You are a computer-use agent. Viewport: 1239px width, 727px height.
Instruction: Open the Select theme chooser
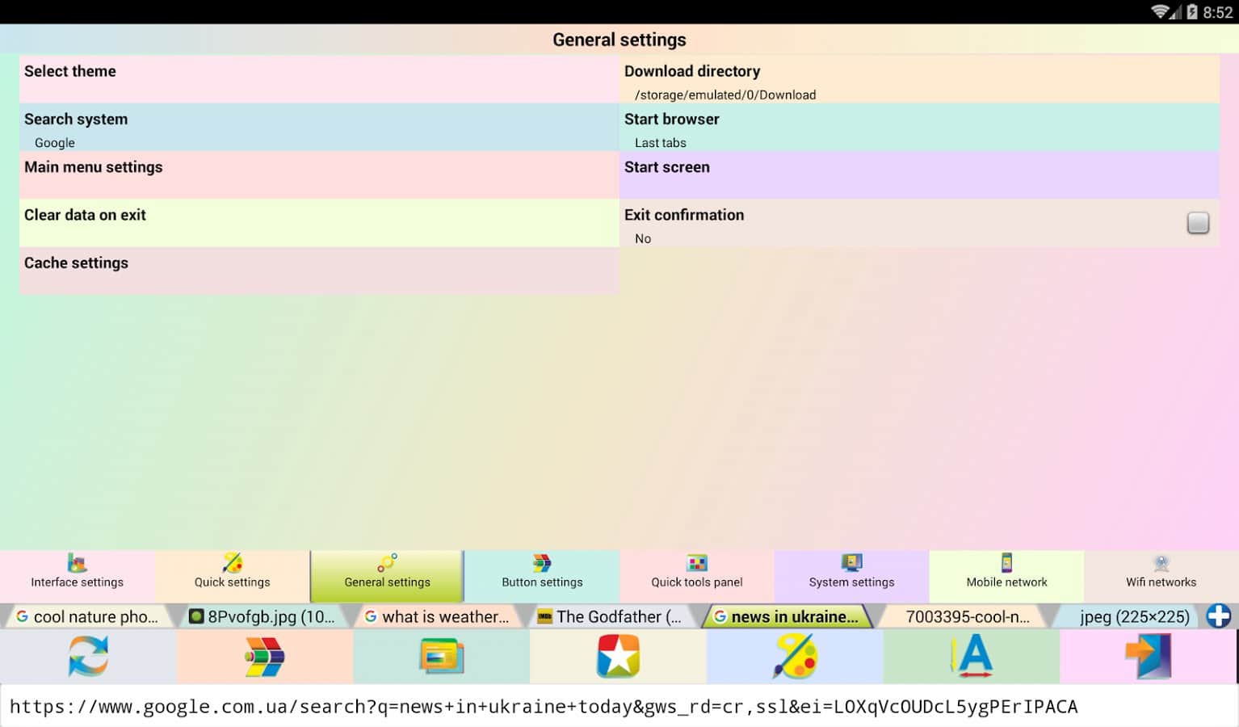[x=319, y=79]
